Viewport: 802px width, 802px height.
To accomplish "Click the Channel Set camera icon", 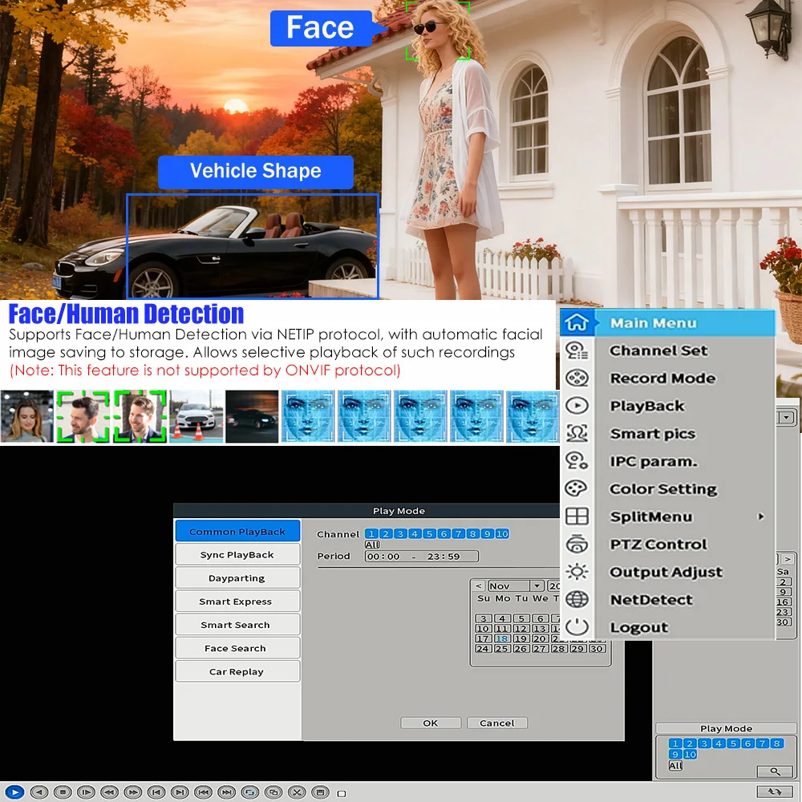I will [x=577, y=350].
